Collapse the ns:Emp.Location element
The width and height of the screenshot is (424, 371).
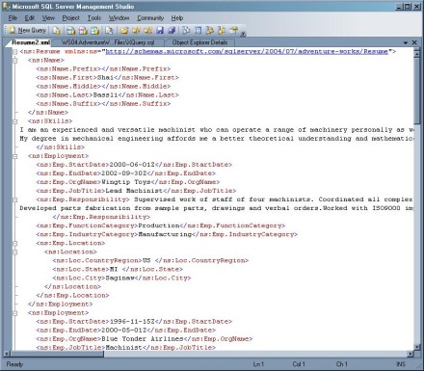(14, 244)
